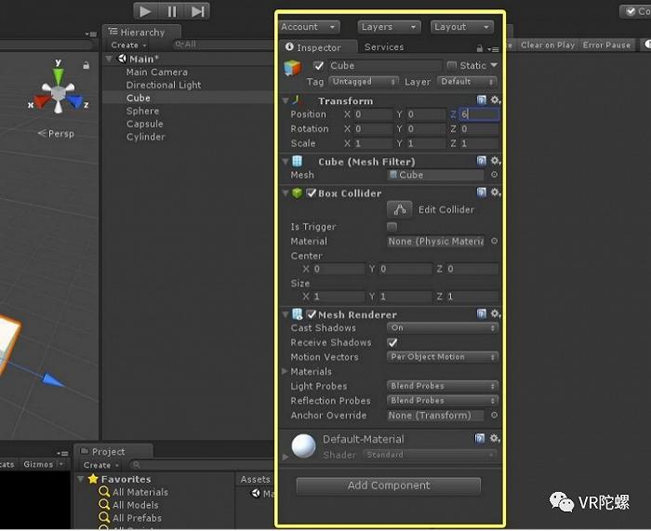Open Box Collider help icon
This screenshot has height=531, width=651.
coord(481,192)
